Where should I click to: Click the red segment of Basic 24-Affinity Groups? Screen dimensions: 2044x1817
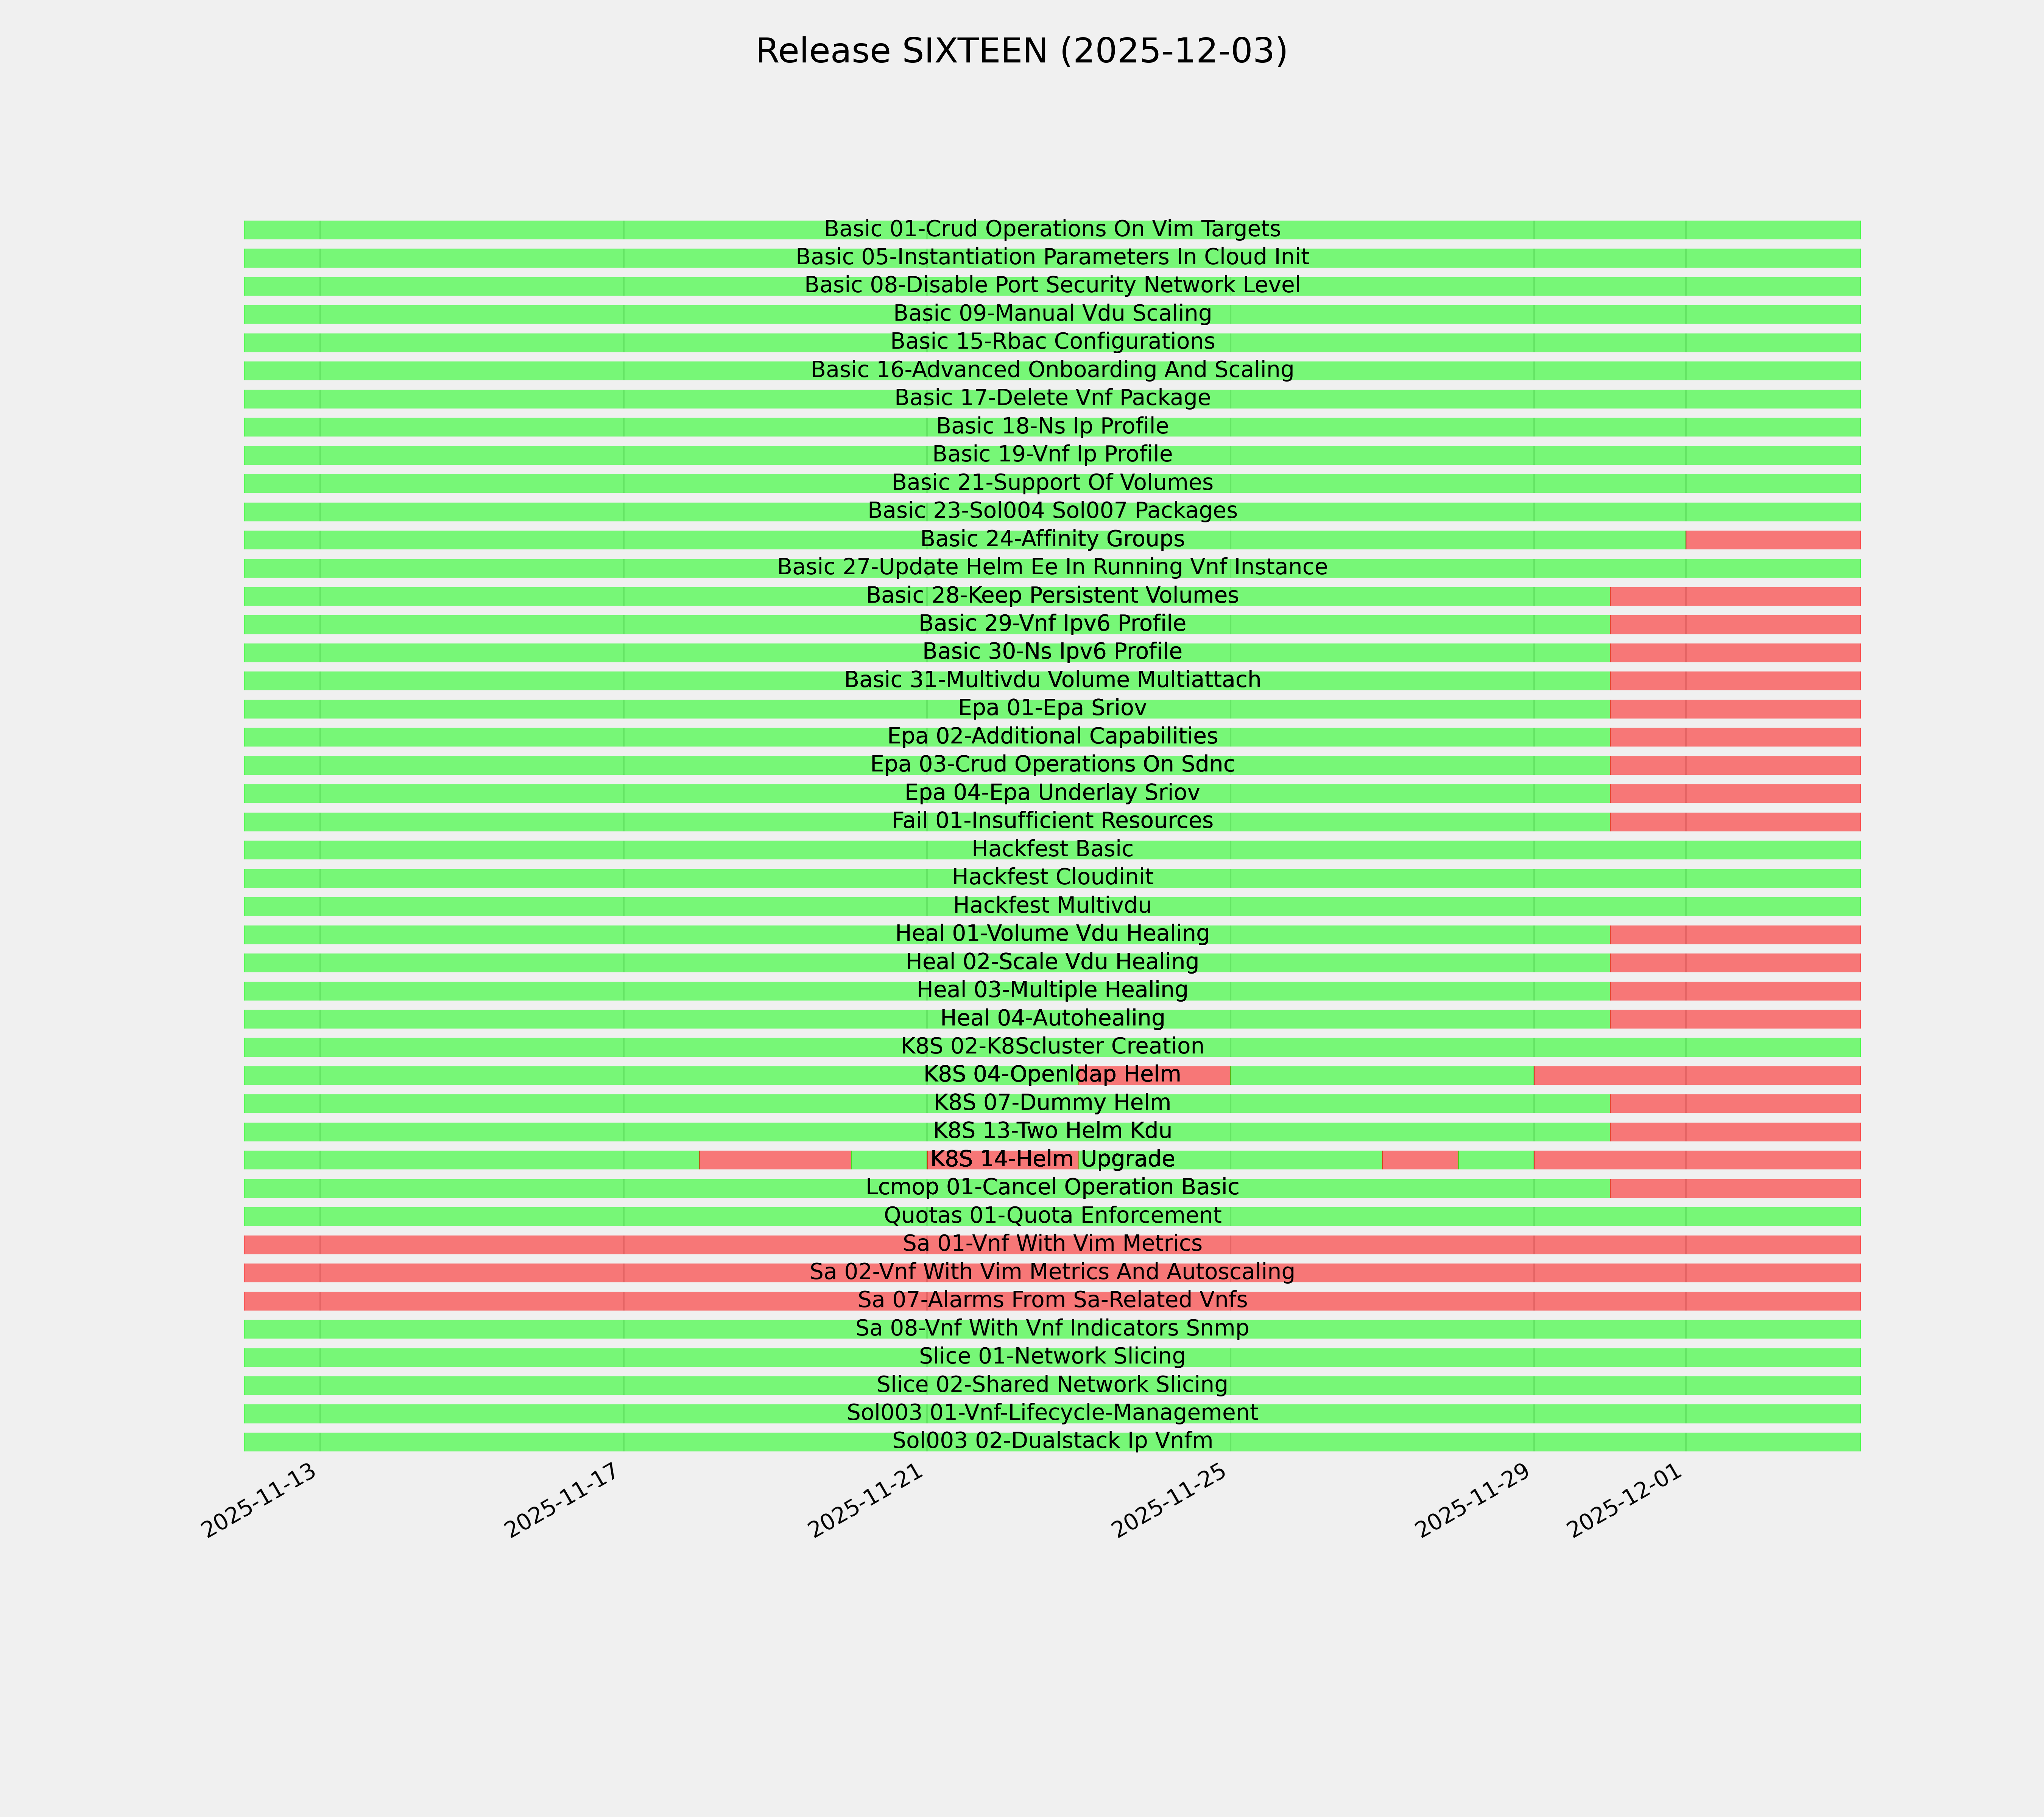click(1772, 540)
